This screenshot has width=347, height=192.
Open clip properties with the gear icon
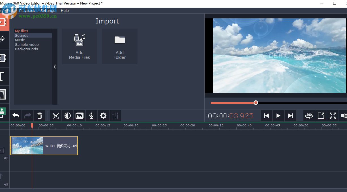(103, 116)
